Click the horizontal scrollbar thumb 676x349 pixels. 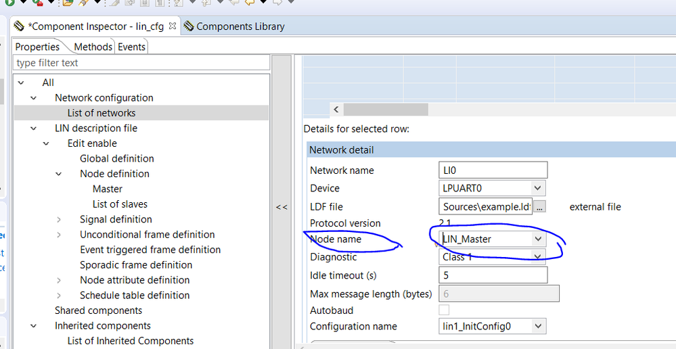tap(386, 110)
